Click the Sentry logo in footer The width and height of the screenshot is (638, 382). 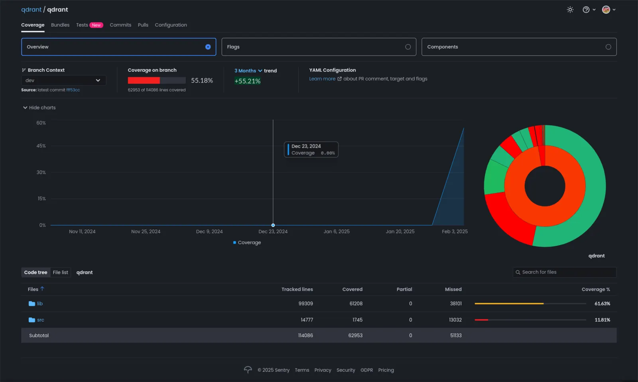click(248, 370)
